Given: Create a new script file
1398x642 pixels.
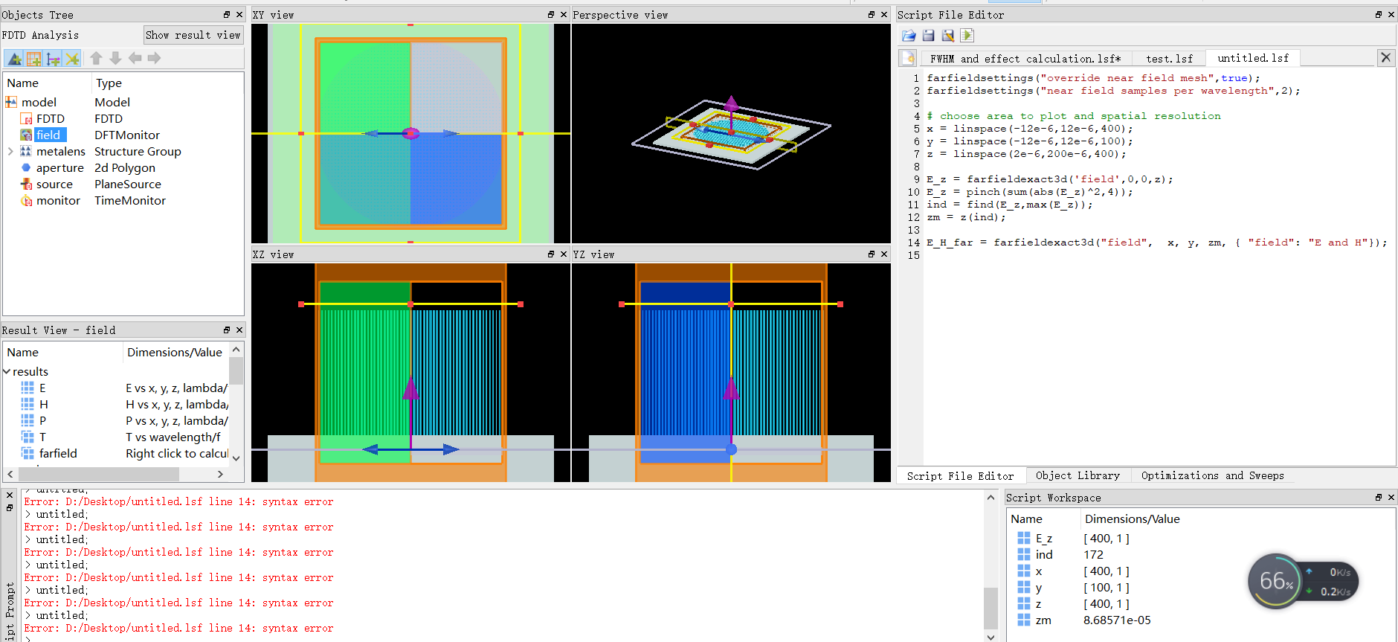Looking at the screenshot, I should pos(908,58).
